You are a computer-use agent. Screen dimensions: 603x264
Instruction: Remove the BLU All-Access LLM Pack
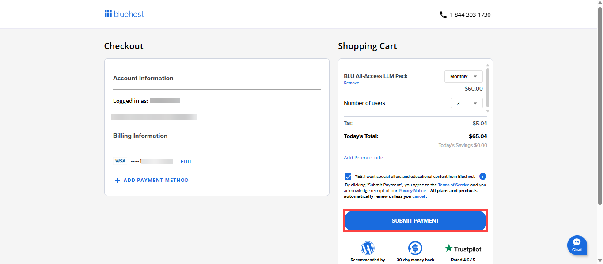(x=351, y=83)
